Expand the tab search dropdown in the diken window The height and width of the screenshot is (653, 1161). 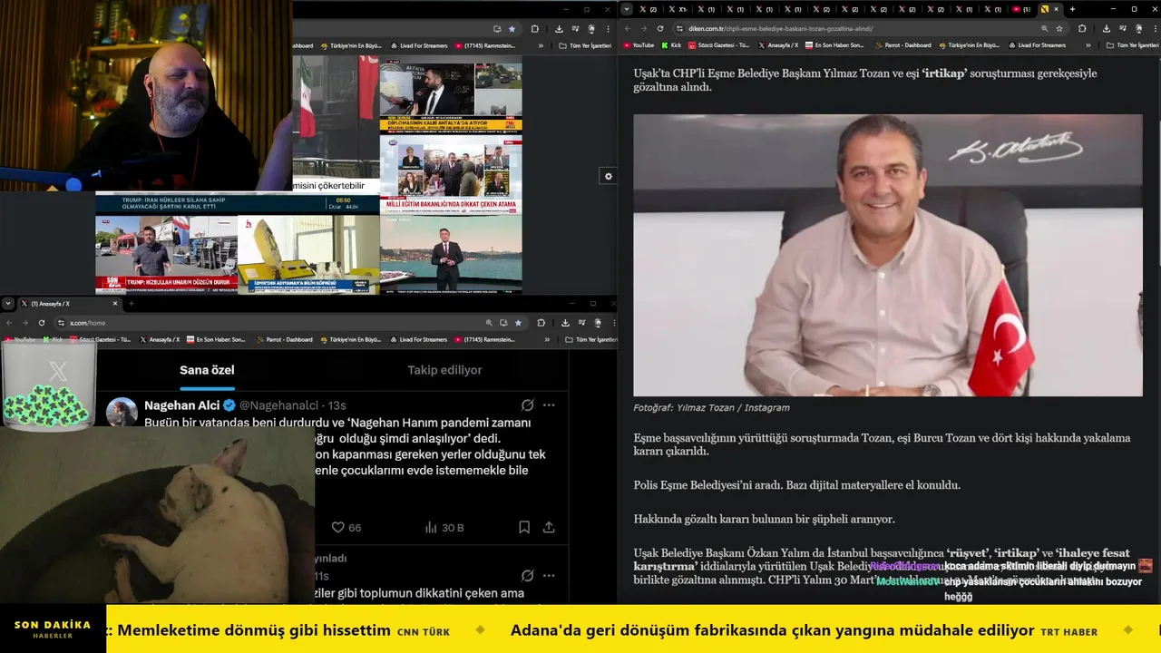[x=626, y=9]
